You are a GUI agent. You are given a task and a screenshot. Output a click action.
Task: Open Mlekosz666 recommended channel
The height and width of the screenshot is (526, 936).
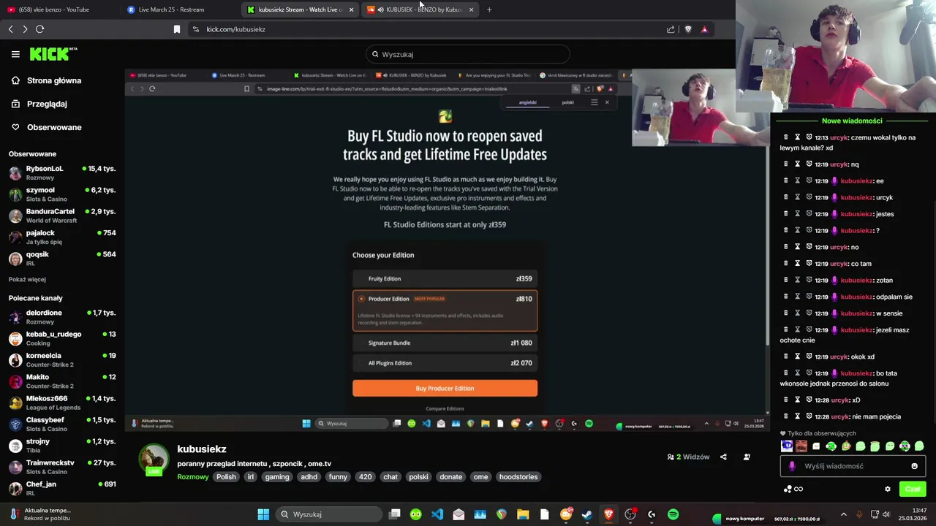62,403
